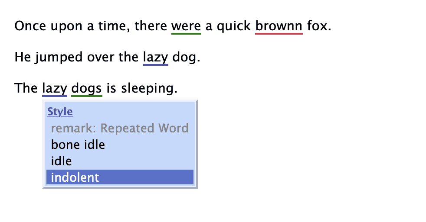Click the 'remark: Repeated Word' entry
The width and height of the screenshot is (426, 222).
click(x=120, y=128)
